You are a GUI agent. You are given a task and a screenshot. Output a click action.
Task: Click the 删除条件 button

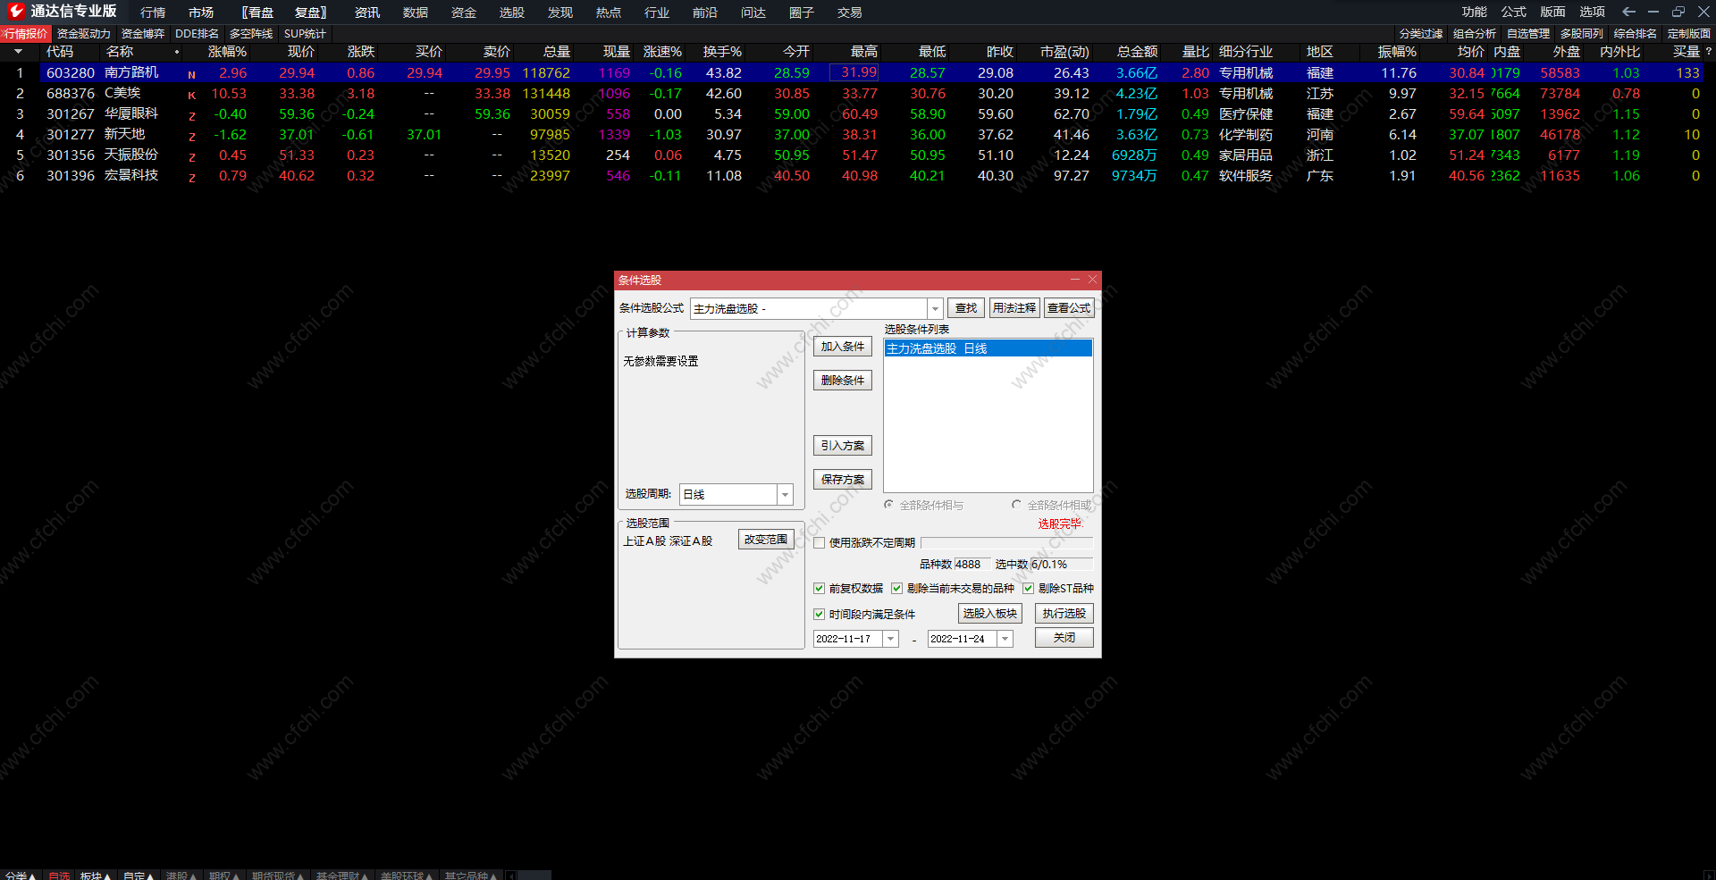[843, 381]
